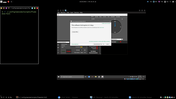Click the notification bell in top bar

(173, 2)
